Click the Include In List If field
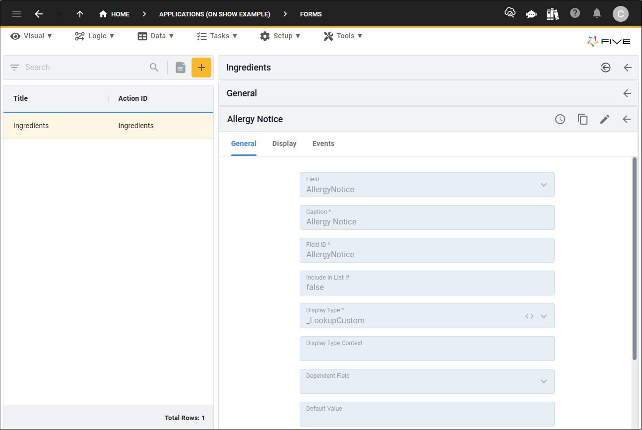Viewport: 642px width, 430px height. click(x=427, y=283)
